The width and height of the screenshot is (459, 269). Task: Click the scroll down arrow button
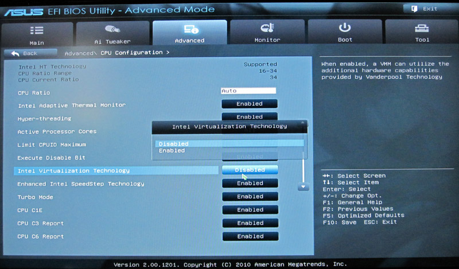click(304, 187)
